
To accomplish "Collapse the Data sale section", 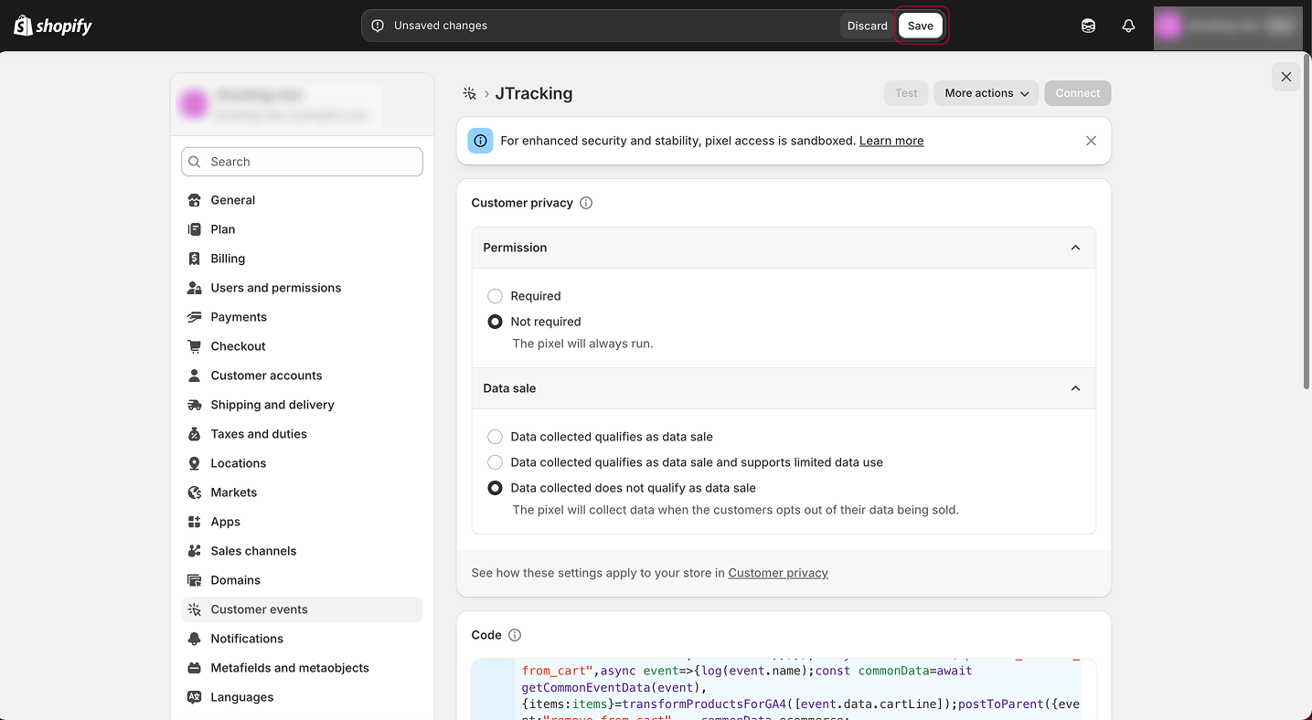I will [x=1075, y=388].
